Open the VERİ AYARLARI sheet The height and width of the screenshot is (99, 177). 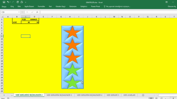129,95
